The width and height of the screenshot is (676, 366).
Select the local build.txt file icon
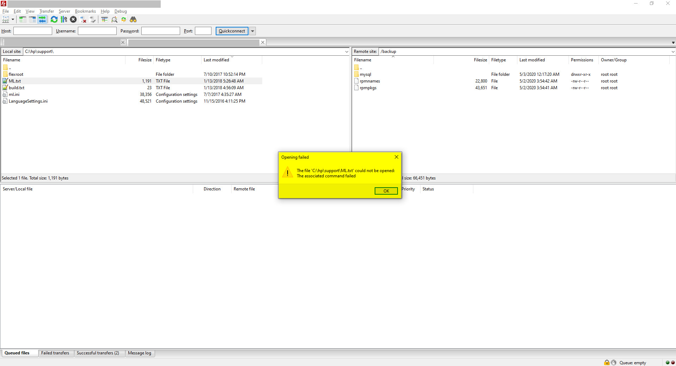(5, 88)
